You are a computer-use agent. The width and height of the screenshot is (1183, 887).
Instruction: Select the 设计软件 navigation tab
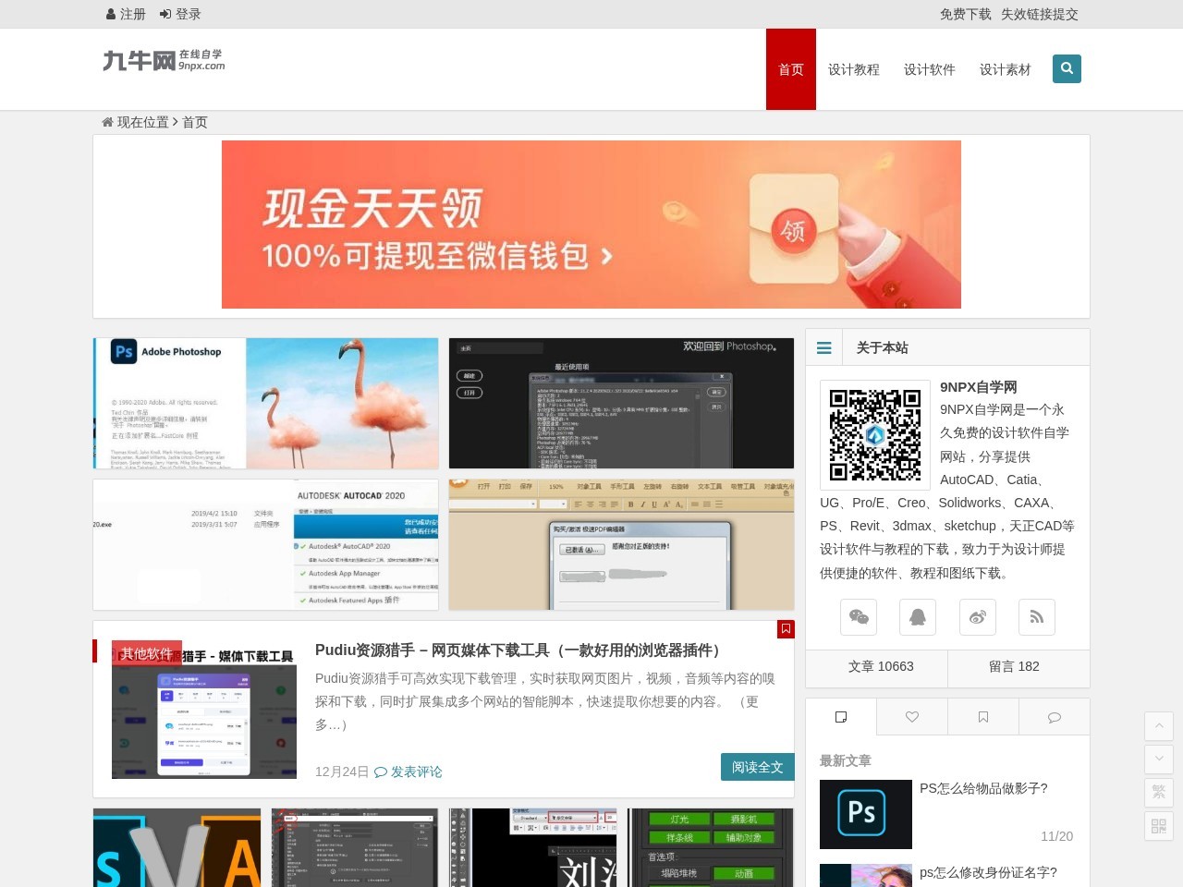tap(930, 68)
